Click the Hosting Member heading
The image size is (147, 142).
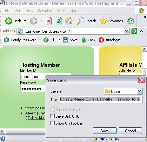pyautogui.click(x=40, y=65)
